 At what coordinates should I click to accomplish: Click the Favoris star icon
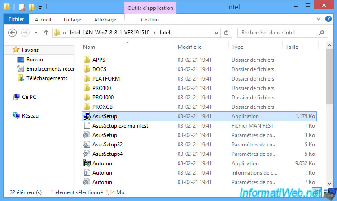pos(16,50)
